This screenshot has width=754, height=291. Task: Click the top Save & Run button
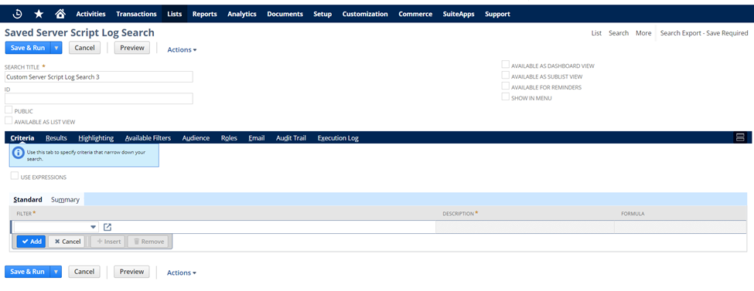(x=28, y=48)
